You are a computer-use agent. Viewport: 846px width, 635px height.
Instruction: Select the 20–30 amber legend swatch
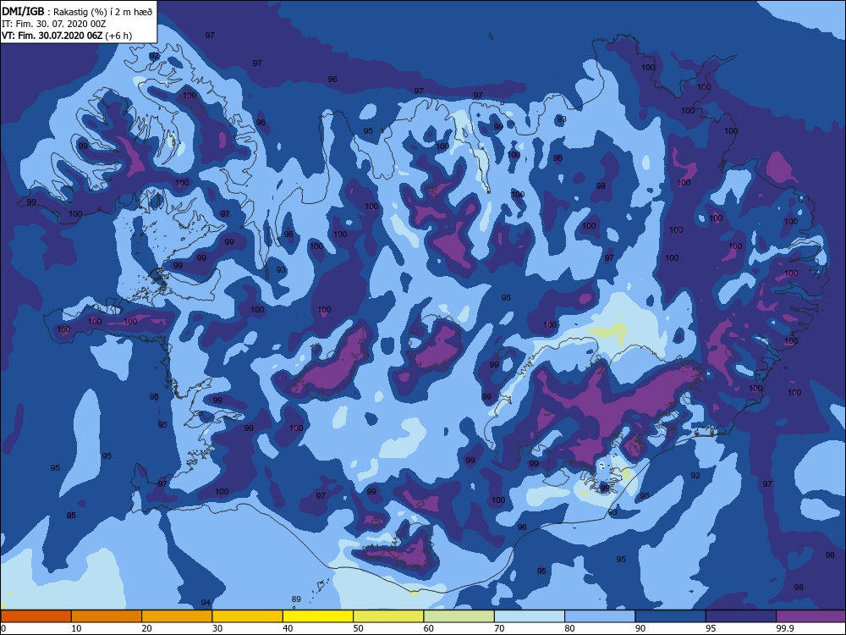click(x=177, y=616)
